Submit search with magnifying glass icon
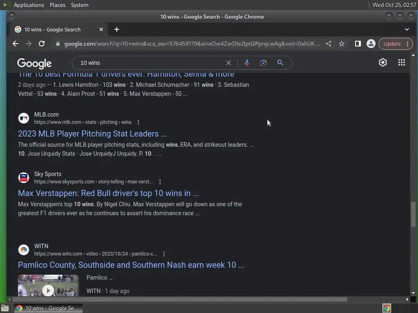418x313 pixels. 280,63
